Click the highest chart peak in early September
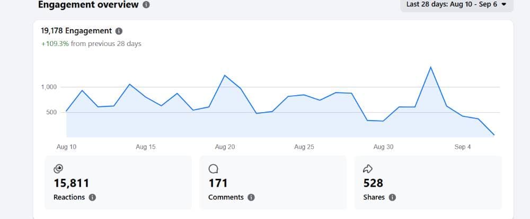This screenshot has height=219, width=530. coord(430,67)
